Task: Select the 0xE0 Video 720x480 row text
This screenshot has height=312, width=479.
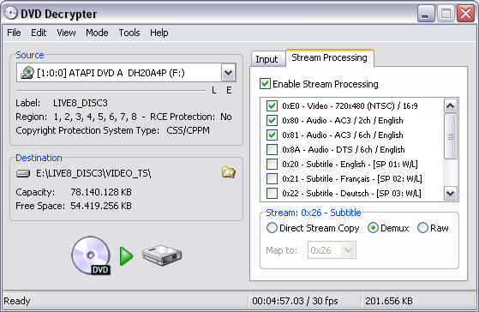Action: point(350,105)
